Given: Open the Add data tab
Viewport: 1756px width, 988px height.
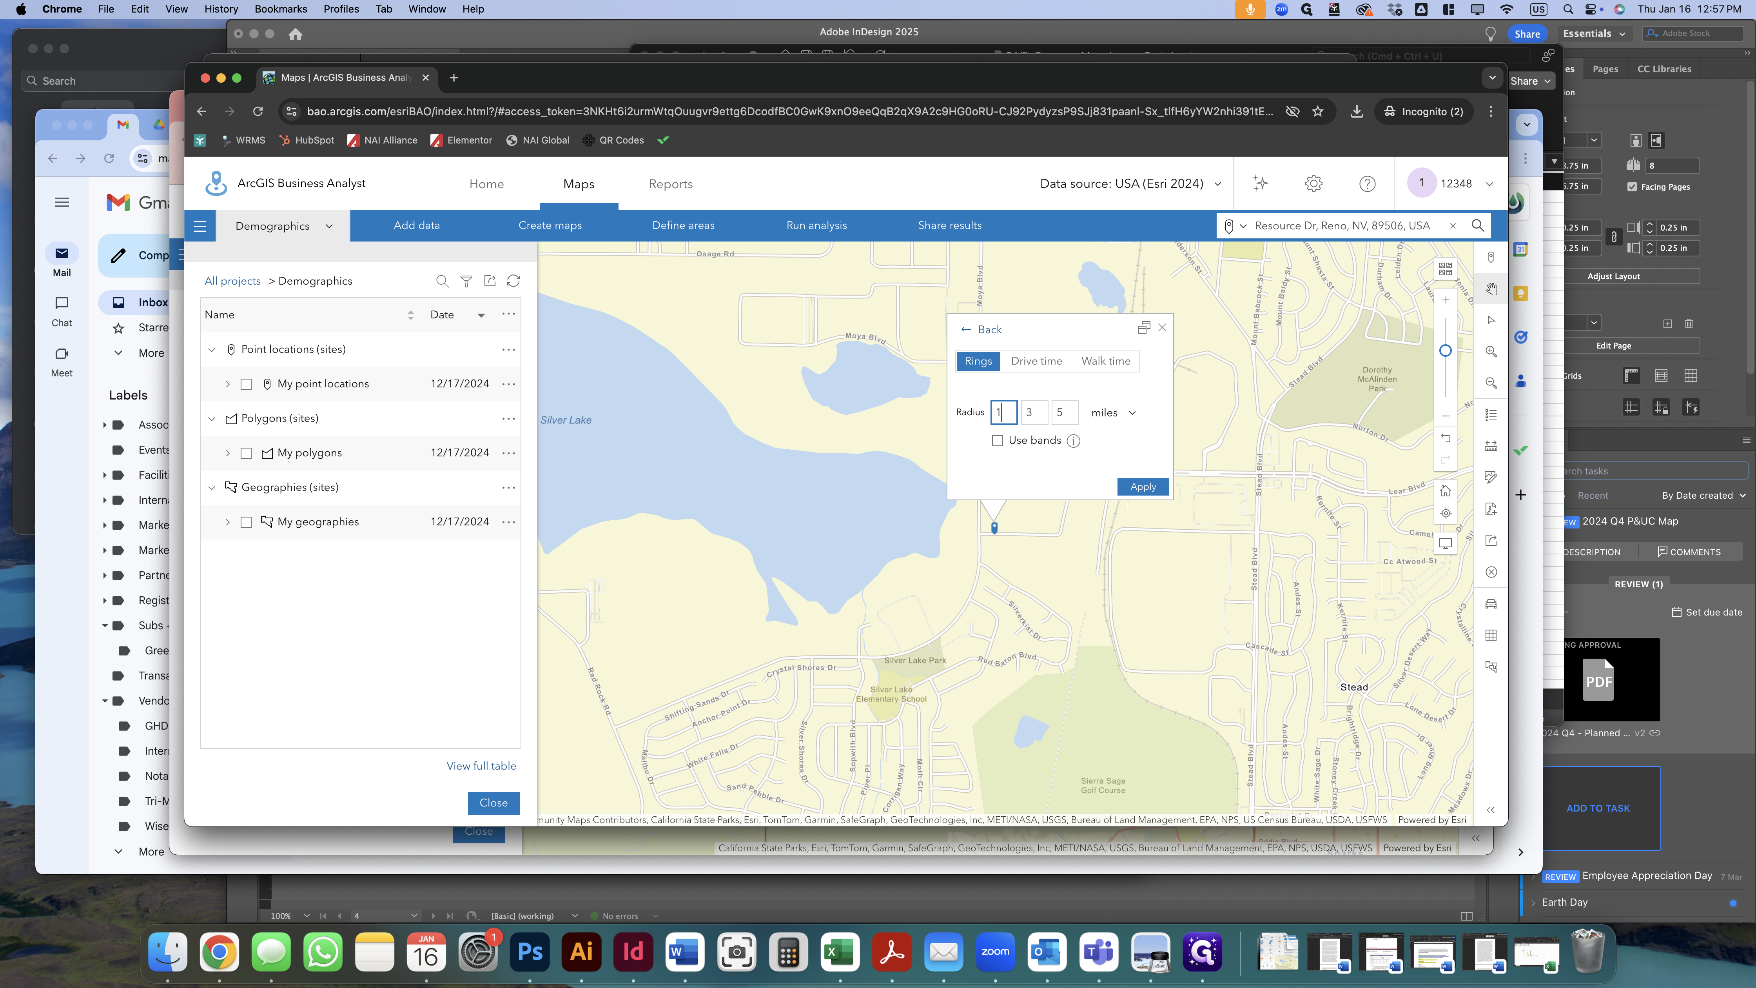Looking at the screenshot, I should (x=417, y=226).
